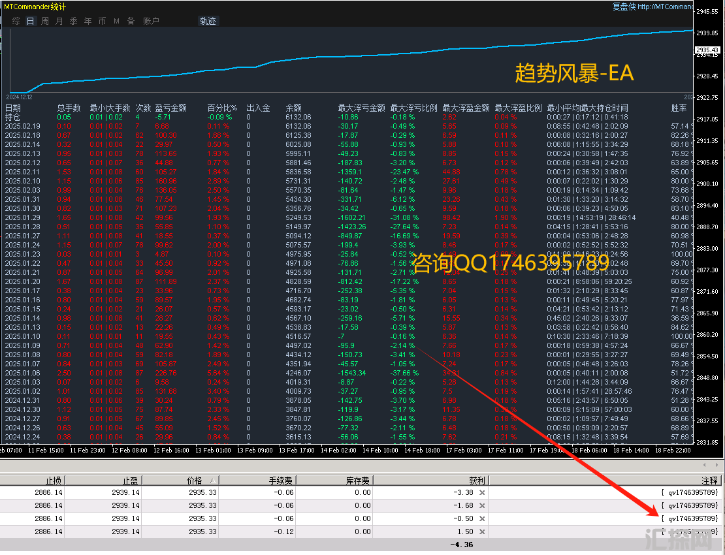Image resolution: width=725 pixels, height=555 pixels.
Task: Click the 余额 column heading
Action: tap(294, 108)
